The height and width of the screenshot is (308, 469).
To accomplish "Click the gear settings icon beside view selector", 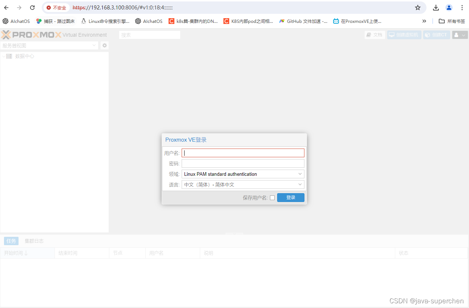I will pyautogui.click(x=105, y=45).
